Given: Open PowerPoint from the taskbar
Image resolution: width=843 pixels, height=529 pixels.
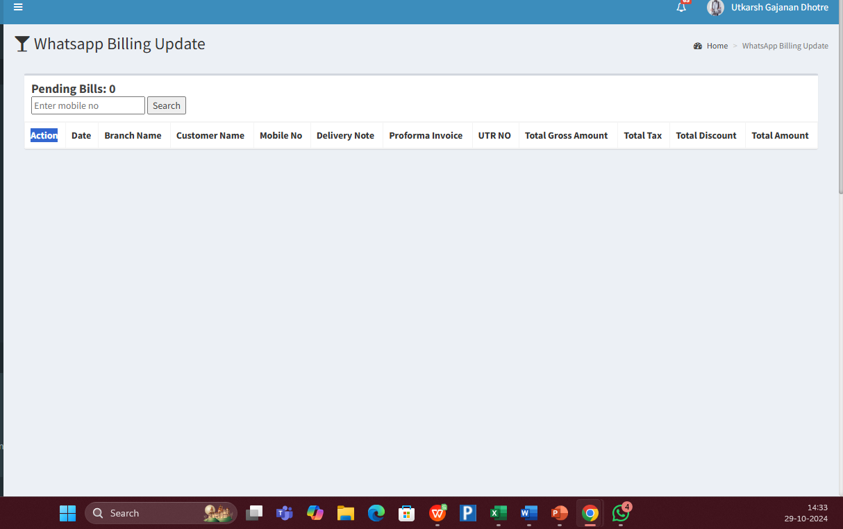Looking at the screenshot, I should coord(560,513).
